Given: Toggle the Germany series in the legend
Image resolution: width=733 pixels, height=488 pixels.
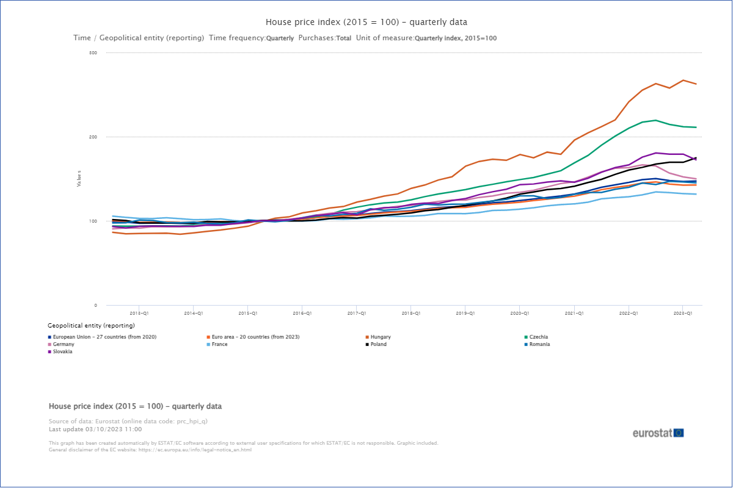Looking at the screenshot, I should [62, 344].
